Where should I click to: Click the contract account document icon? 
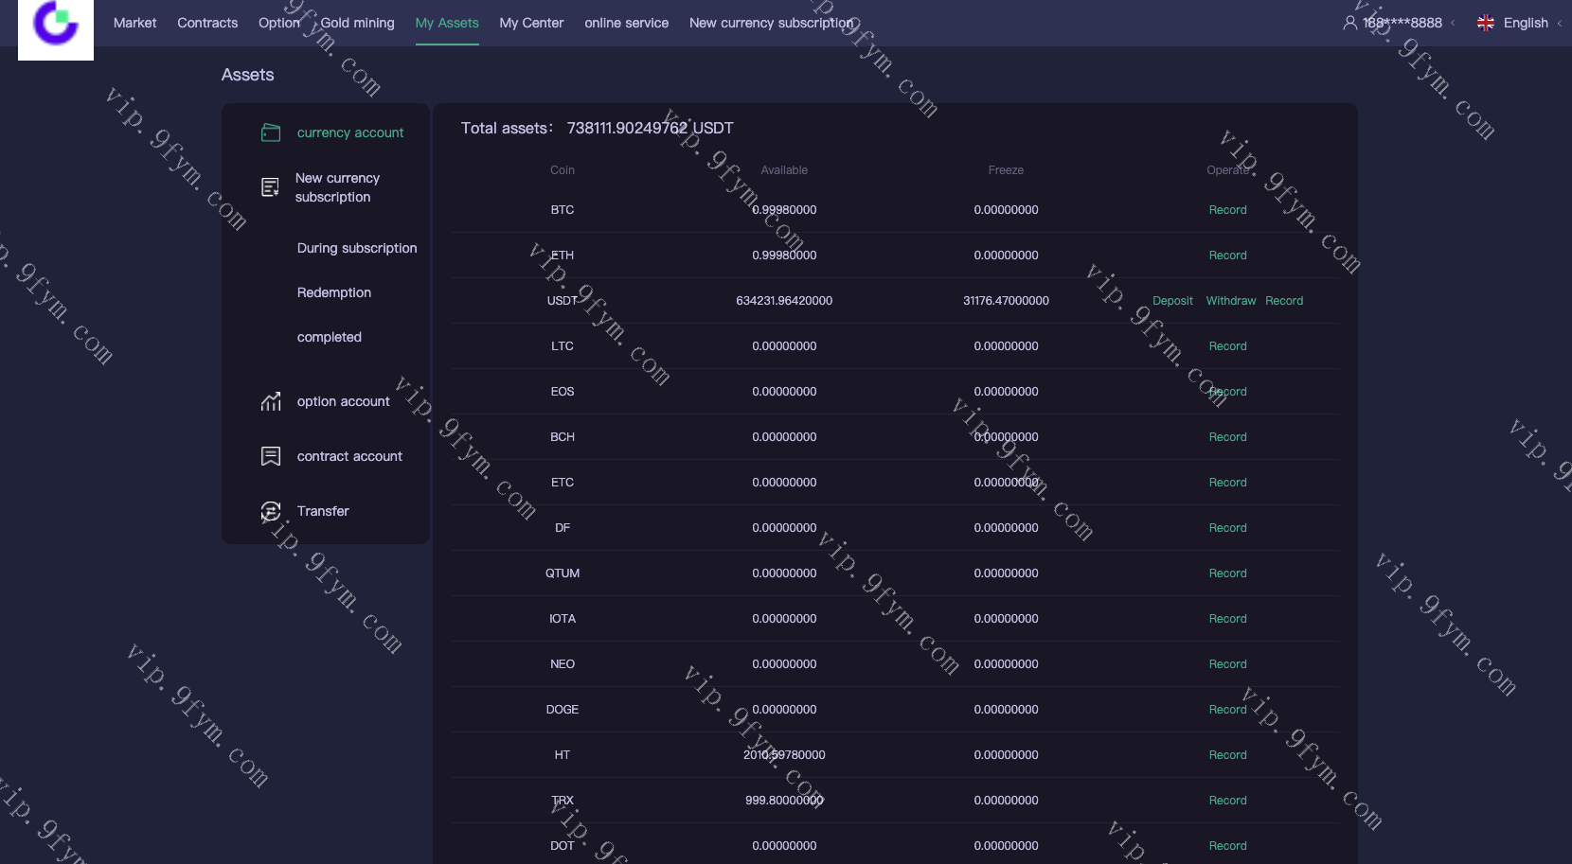click(271, 456)
